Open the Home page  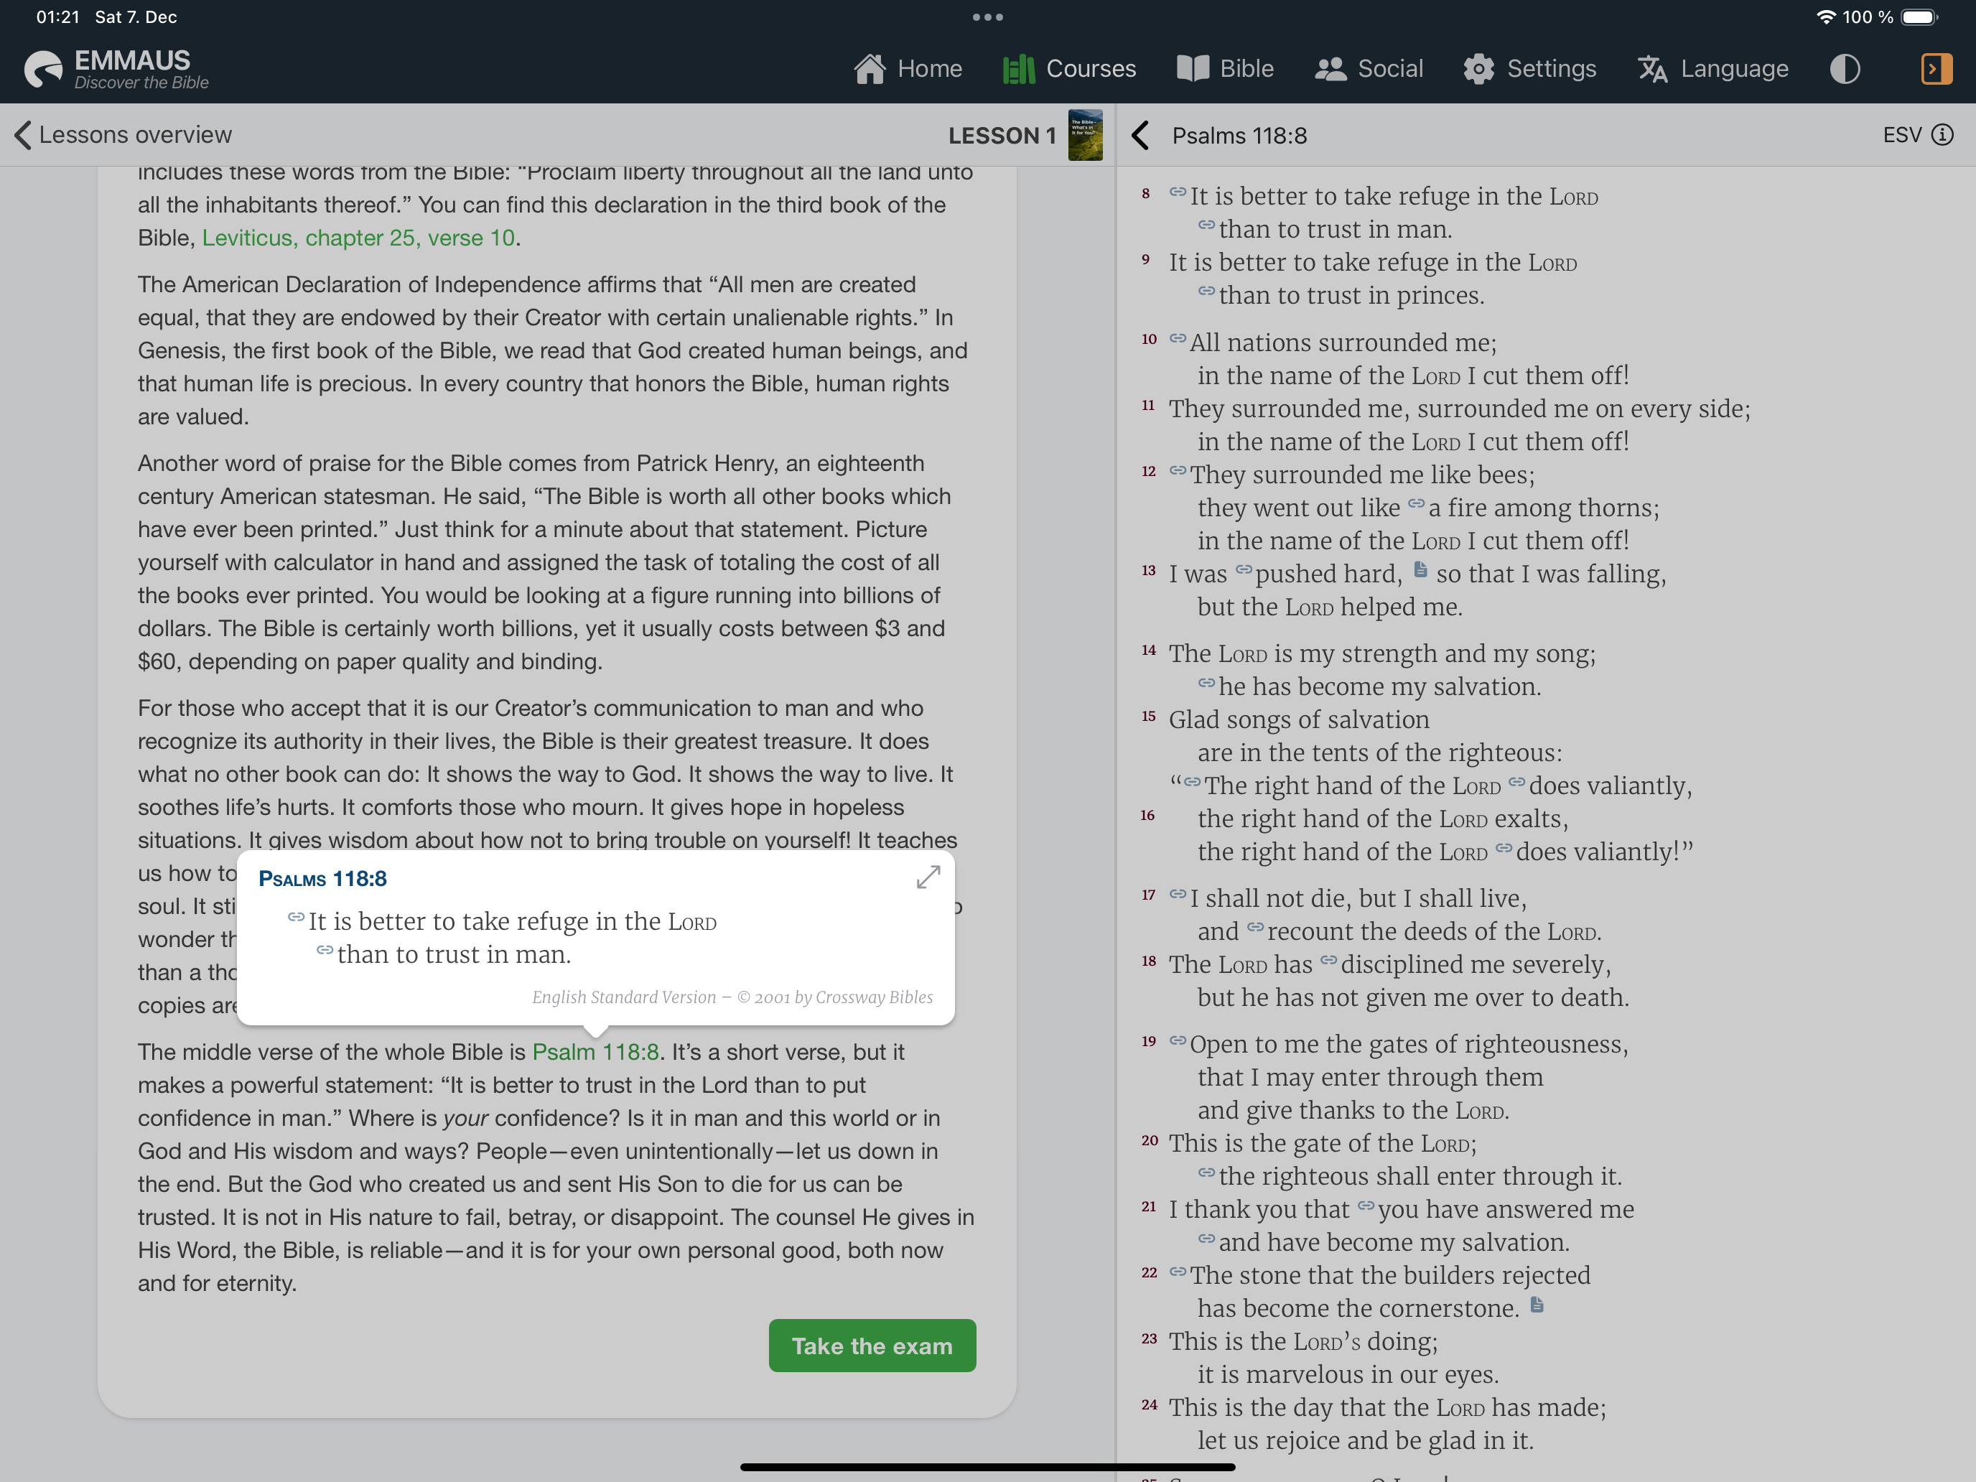click(x=908, y=69)
